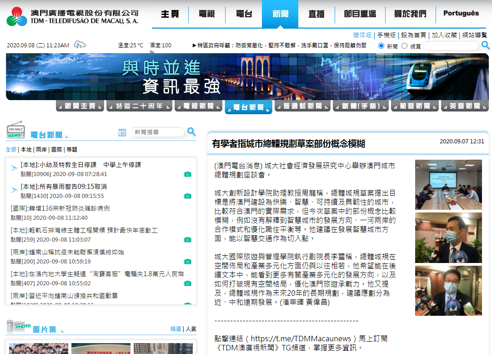Open the 主頁 main navigation tab

(x=170, y=14)
